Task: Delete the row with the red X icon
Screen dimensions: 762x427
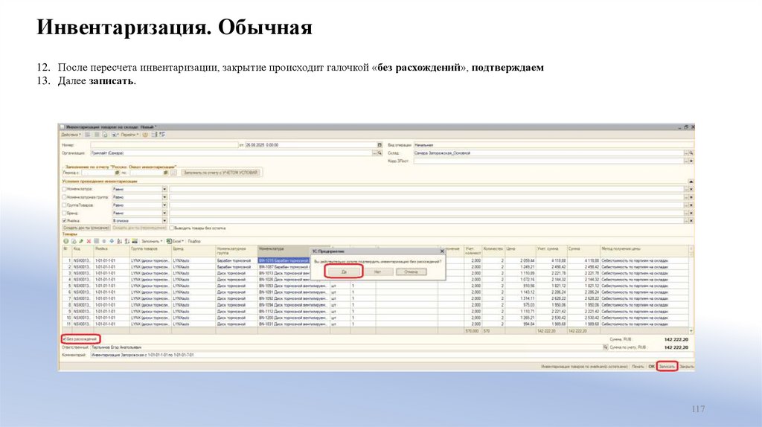Action: click(89, 241)
